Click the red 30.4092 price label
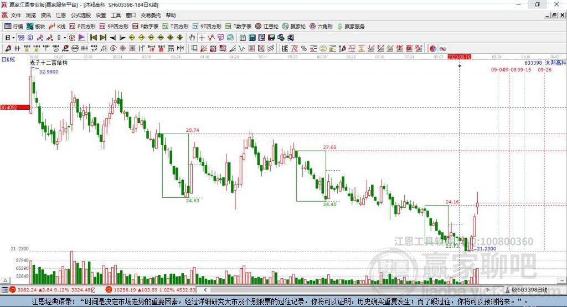567x307 pixels. [15, 107]
